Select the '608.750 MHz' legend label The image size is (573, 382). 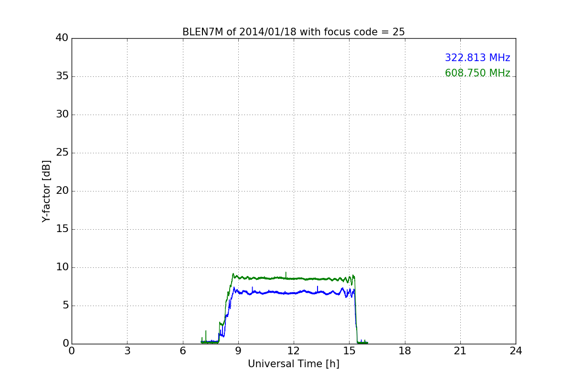(477, 73)
